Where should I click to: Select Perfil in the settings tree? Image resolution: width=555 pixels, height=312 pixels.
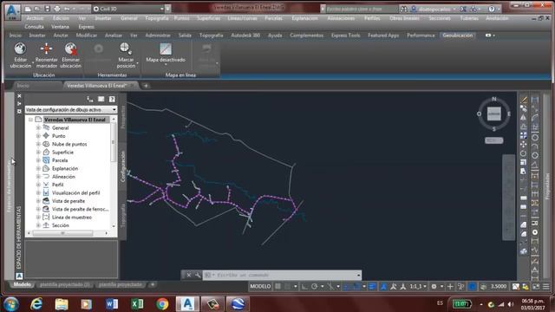[x=58, y=185]
